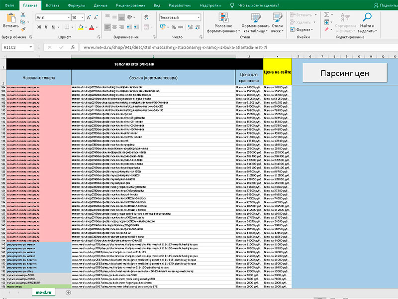Open the Arial font name dropdown
398x299 pixels.
pos(69,17)
